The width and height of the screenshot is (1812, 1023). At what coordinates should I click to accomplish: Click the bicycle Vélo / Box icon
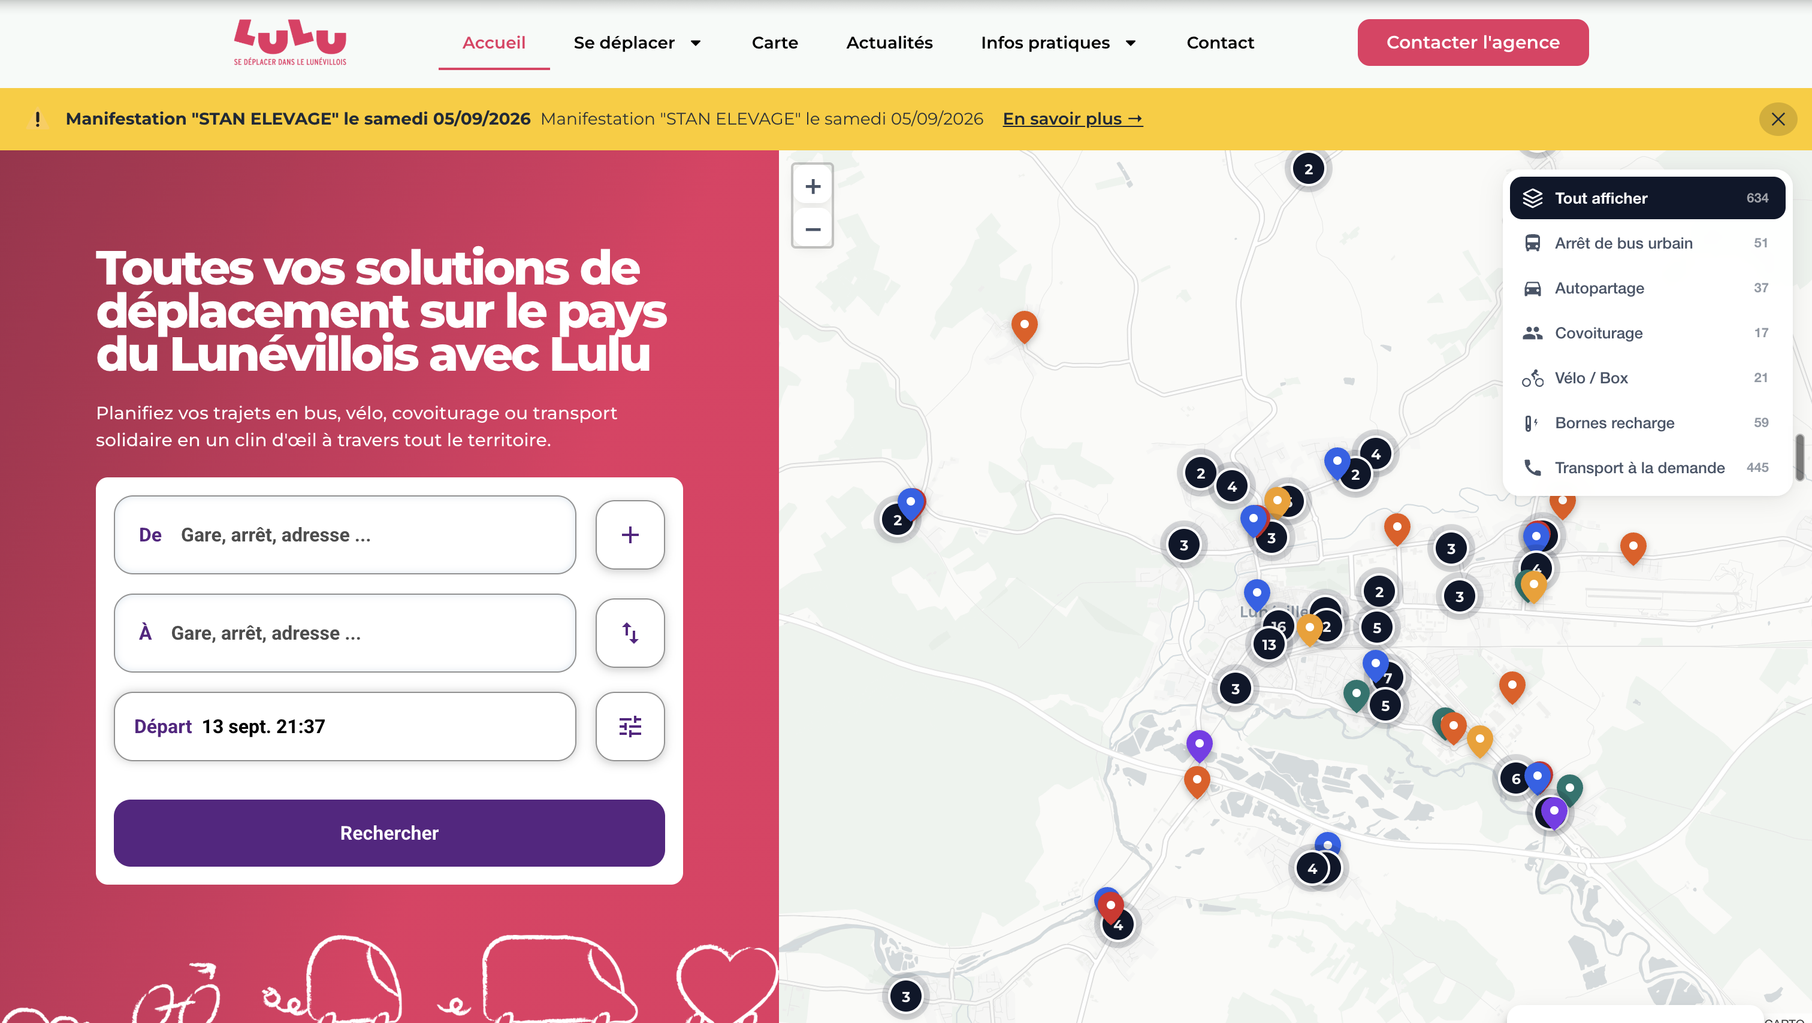[x=1532, y=377]
